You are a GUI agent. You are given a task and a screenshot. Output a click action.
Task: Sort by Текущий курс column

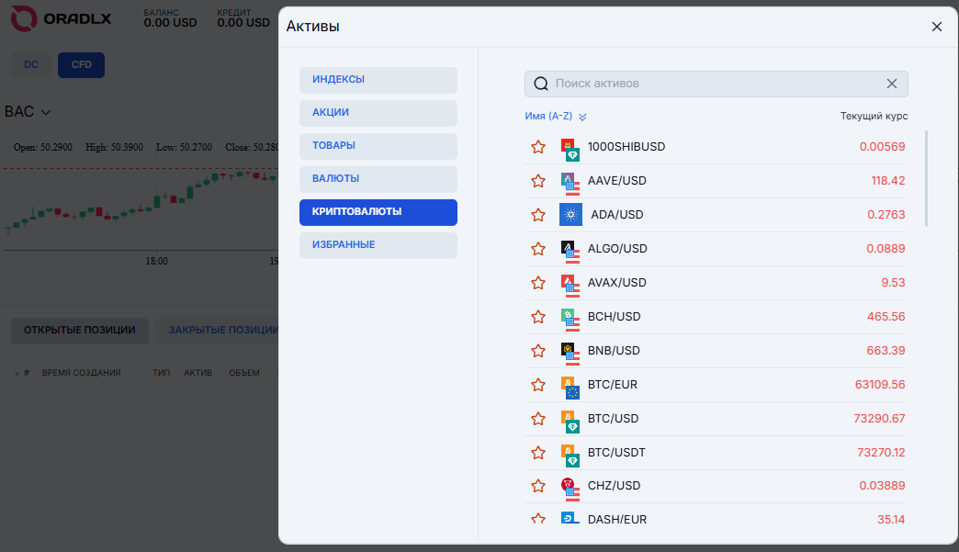tap(874, 116)
